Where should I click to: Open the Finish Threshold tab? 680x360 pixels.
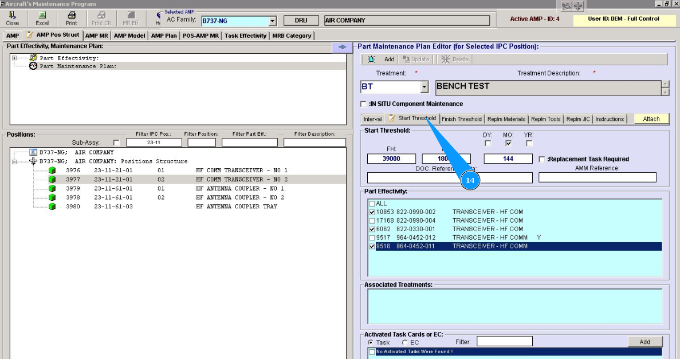[461, 119]
